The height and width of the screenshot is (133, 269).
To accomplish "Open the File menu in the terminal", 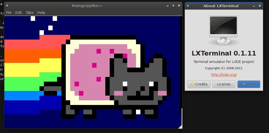I will click(9, 13).
